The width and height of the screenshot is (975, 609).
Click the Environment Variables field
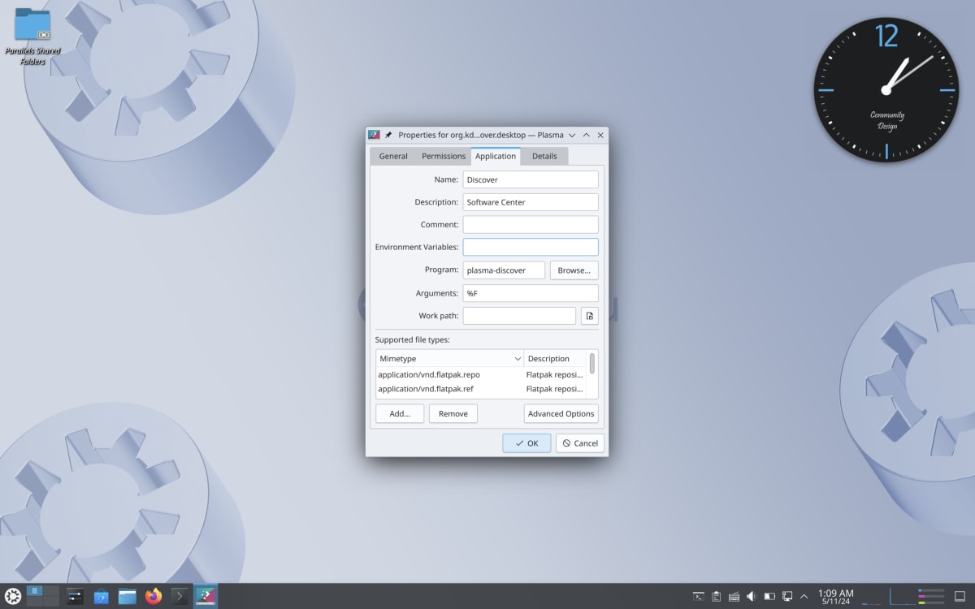[x=531, y=247]
